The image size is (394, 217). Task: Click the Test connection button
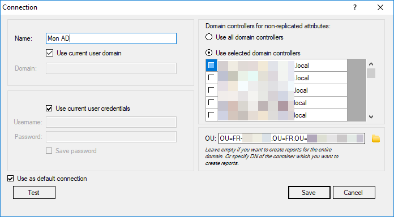click(x=34, y=192)
